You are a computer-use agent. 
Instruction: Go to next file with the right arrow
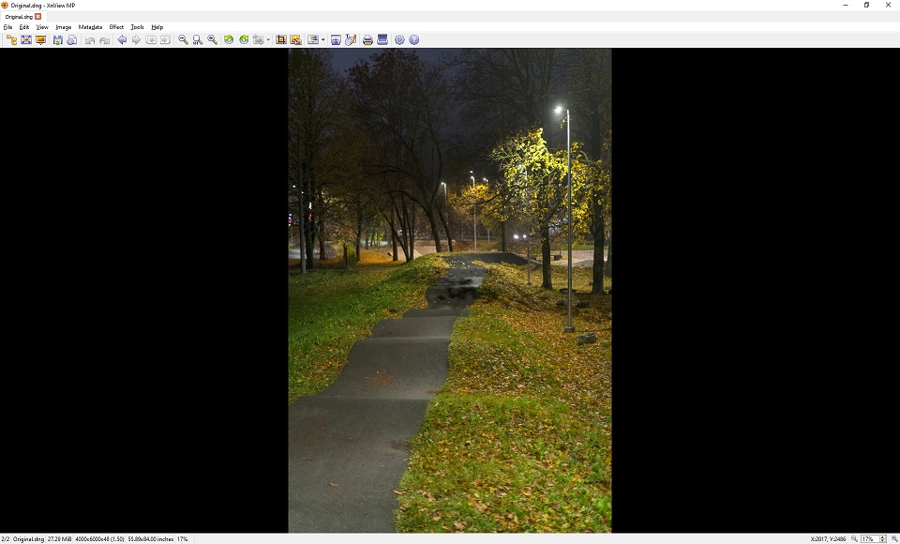pos(136,39)
